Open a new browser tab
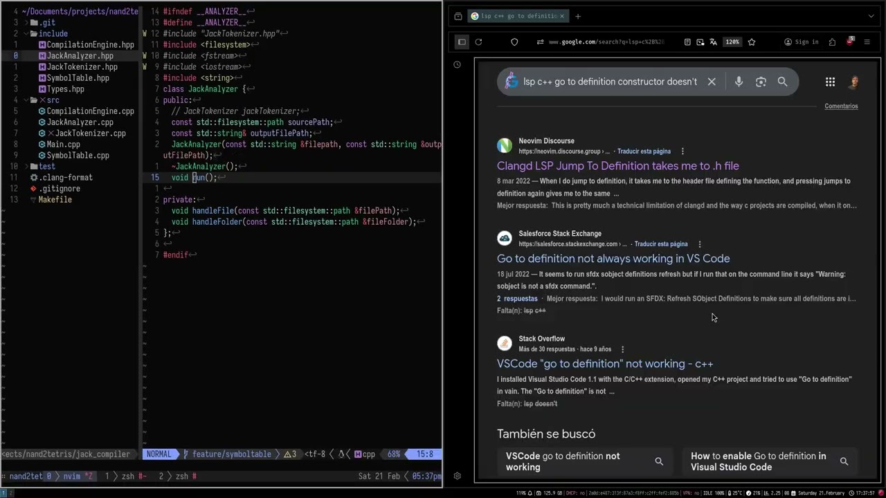Screen dimensions: 886x498 click(x=578, y=16)
